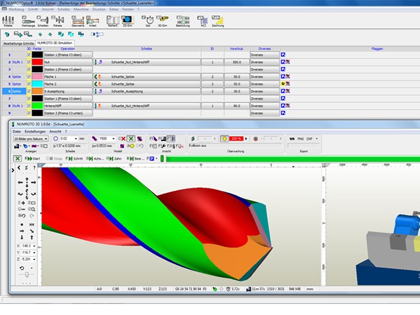Open the Pakete wheel packs icon
Screen dimensions: 420x315
[x=58, y=21]
